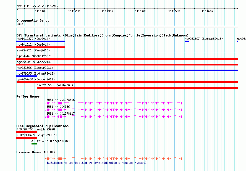Select variant label dgv4047n100 (Coe2014)
The height and width of the screenshot is (171, 246).
point(34,62)
